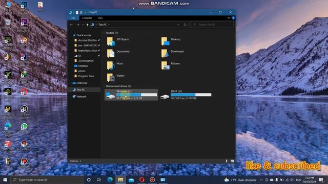Open the Documents folder
This screenshot has width=328, height=184.
click(x=118, y=53)
